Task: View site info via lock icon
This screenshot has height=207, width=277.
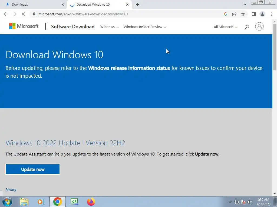Action: coord(34,14)
